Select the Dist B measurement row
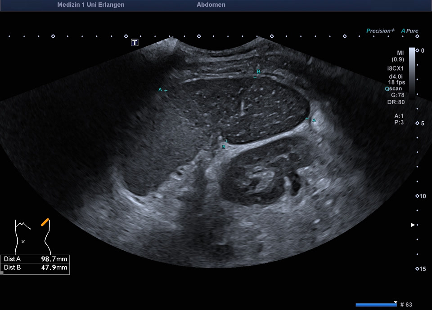The image size is (432, 310). tap(36, 268)
